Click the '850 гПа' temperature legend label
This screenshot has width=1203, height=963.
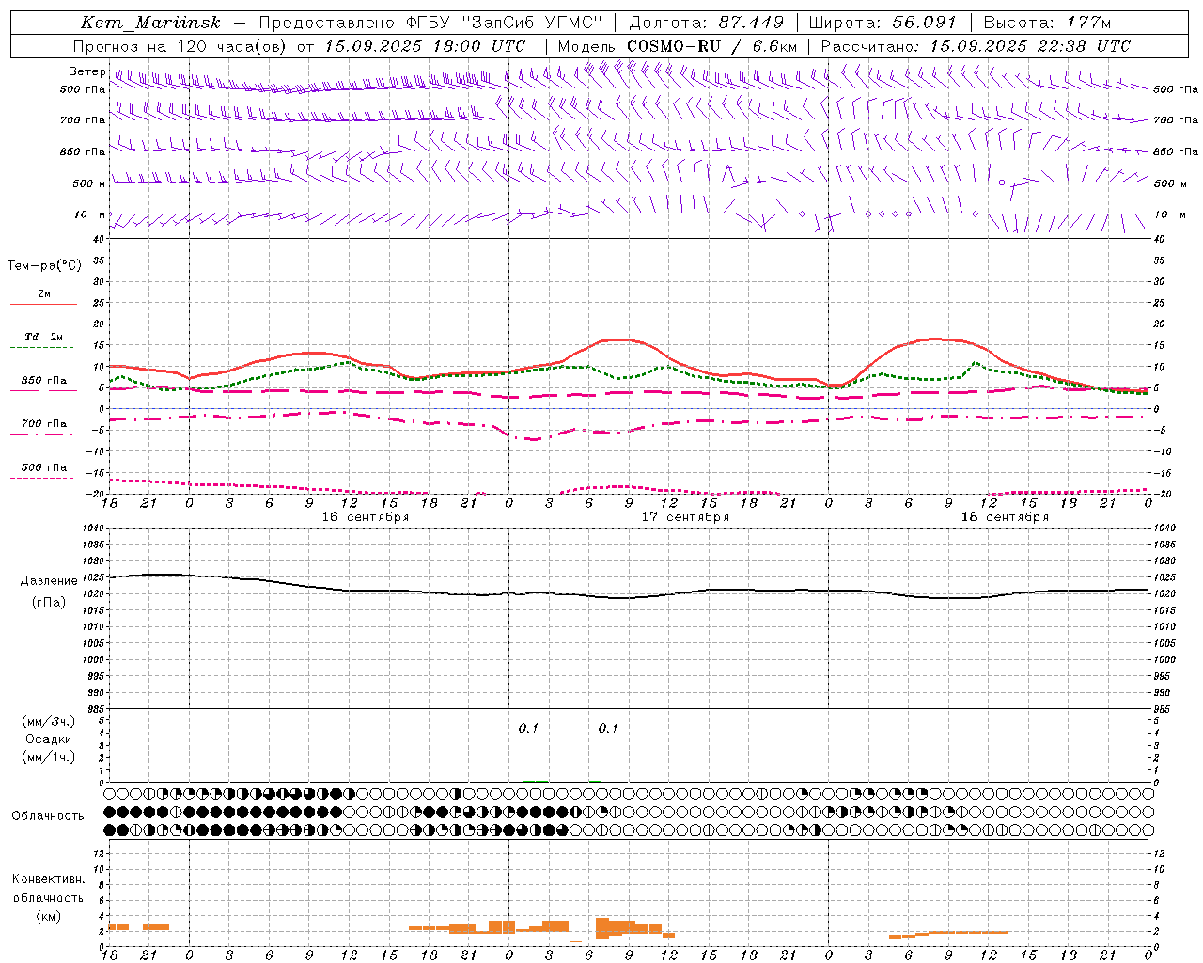pyautogui.click(x=43, y=381)
